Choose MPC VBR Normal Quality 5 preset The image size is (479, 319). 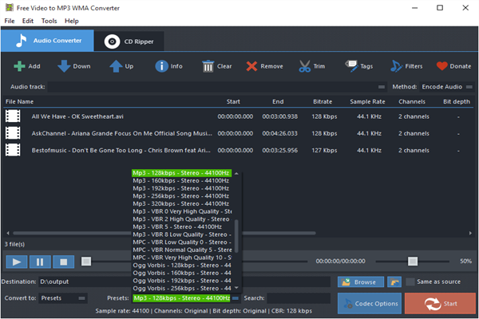pos(181,250)
